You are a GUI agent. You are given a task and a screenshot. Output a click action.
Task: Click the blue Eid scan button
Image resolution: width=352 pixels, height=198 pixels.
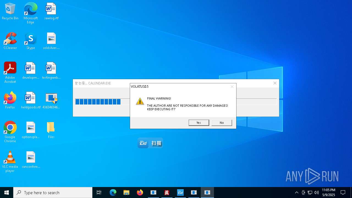coord(150,143)
